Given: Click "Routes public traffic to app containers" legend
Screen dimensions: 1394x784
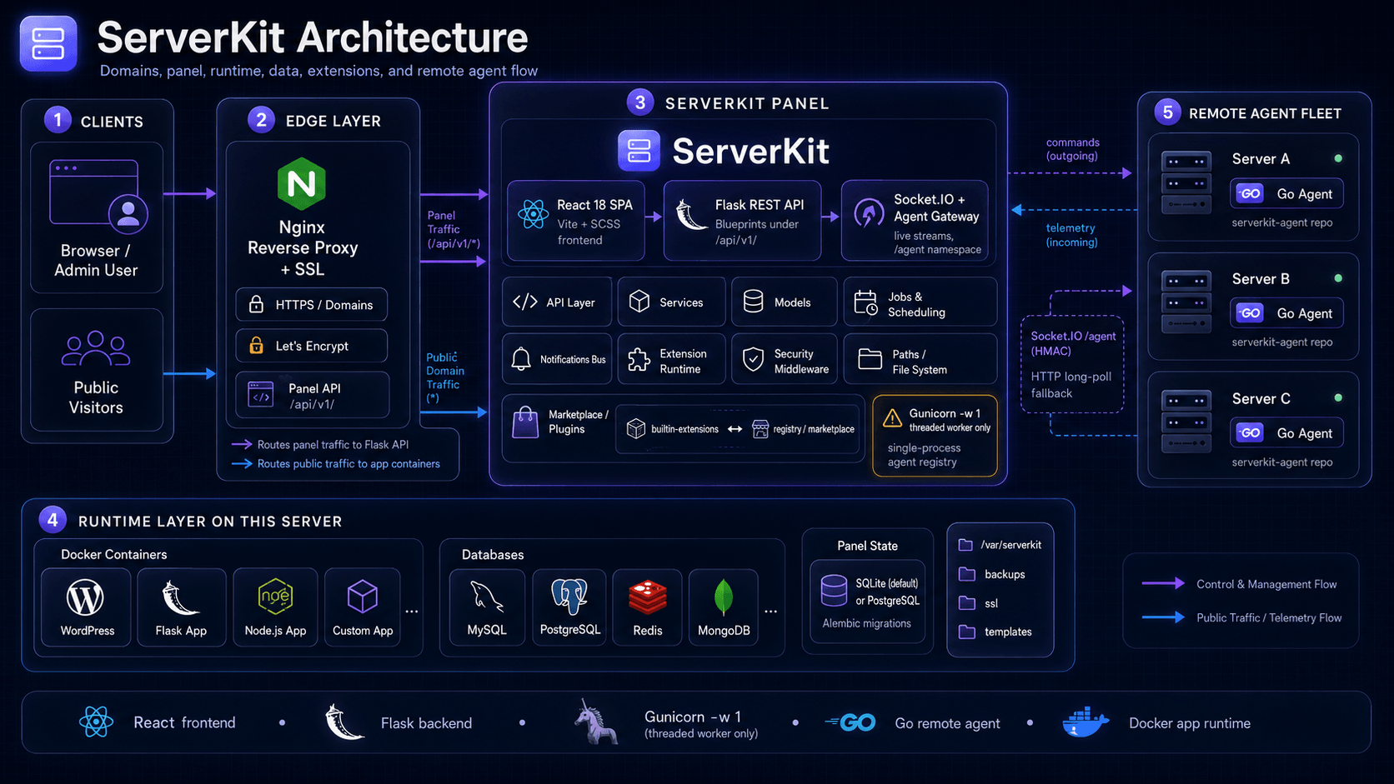Looking at the screenshot, I should tap(336, 463).
